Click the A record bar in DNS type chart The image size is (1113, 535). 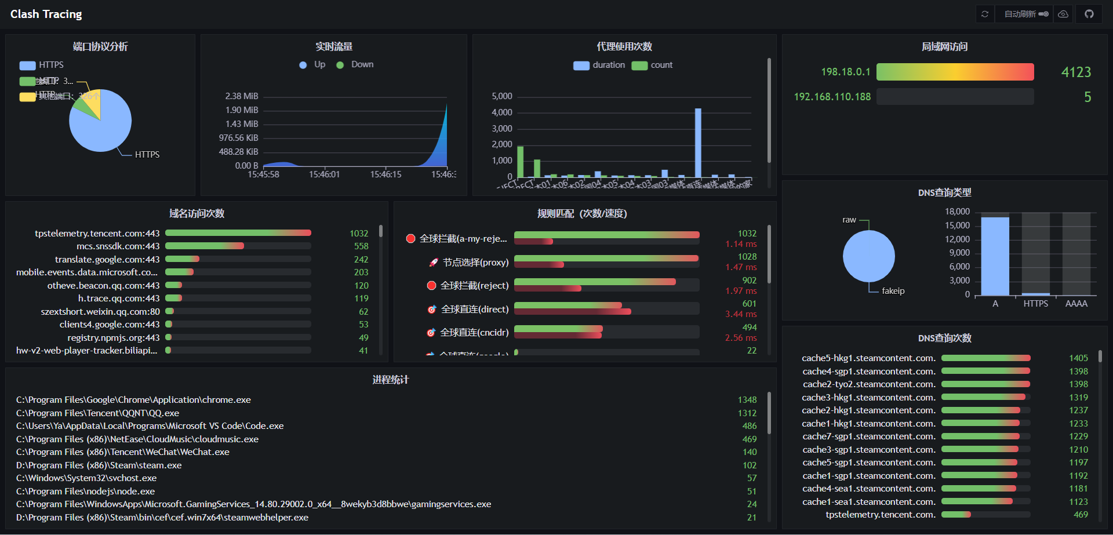pos(995,256)
